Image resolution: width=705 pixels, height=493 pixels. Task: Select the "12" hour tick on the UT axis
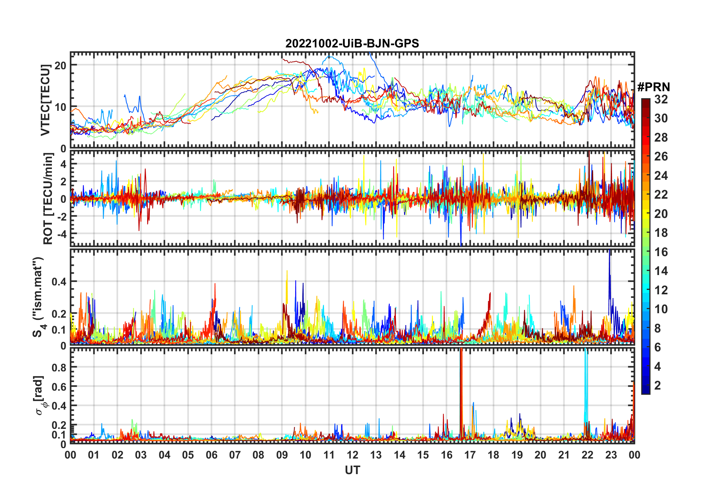click(352, 455)
